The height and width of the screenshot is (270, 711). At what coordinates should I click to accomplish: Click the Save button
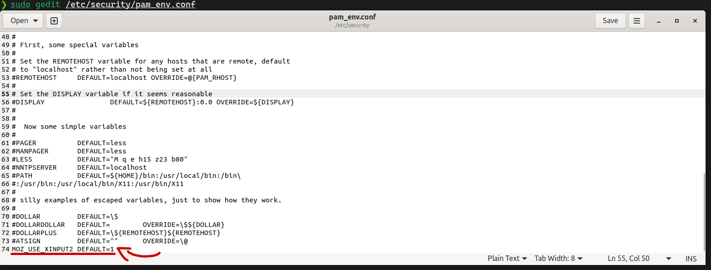[x=610, y=21]
